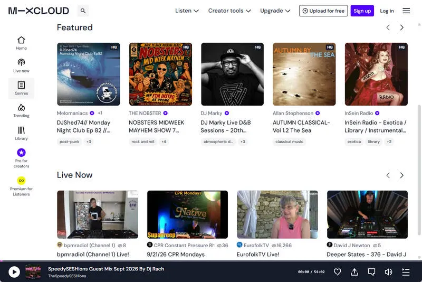Click bpmradio1 channel avatar icon
Viewport: 422px width, 282px height.
tap(60, 245)
